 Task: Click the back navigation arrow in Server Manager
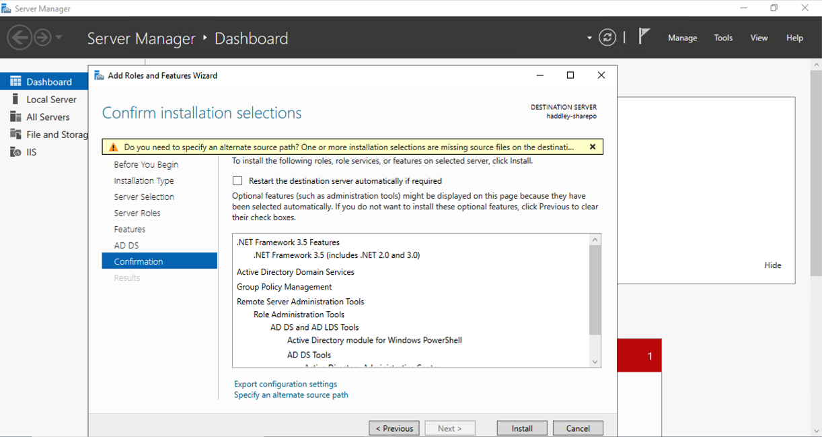point(20,37)
